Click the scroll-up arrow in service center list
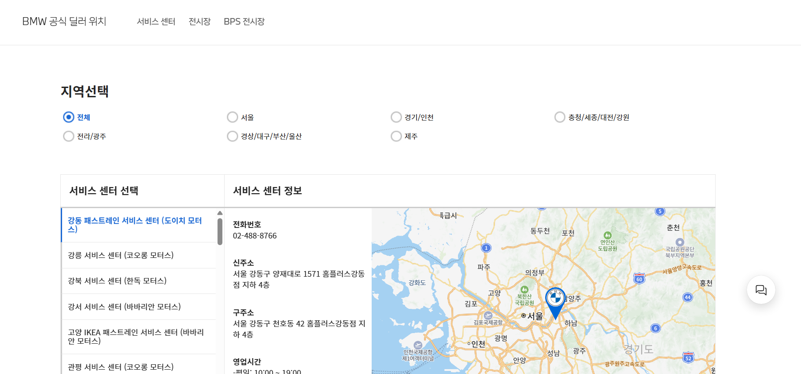 coord(220,213)
